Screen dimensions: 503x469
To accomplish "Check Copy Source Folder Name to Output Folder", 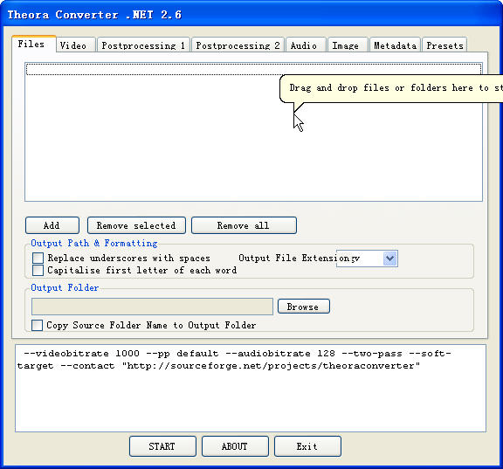I will (x=37, y=325).
